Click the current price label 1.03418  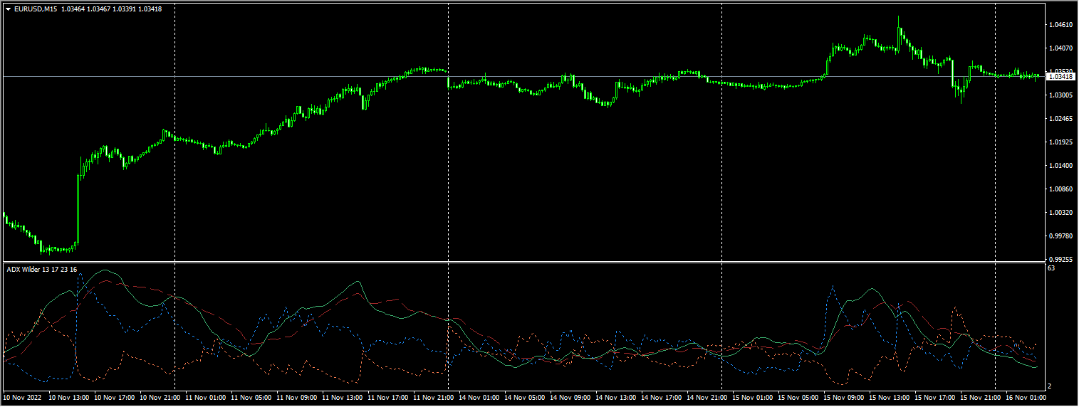[x=1060, y=76]
